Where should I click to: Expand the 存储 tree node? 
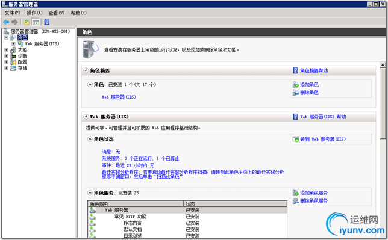click(6, 68)
